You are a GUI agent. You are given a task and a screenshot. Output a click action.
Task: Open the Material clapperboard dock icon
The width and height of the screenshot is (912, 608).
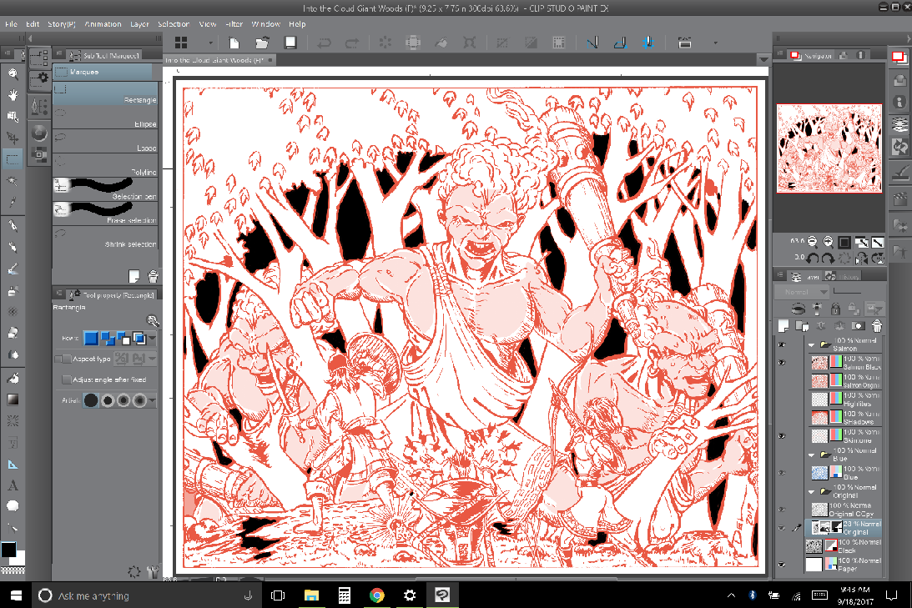[899, 199]
